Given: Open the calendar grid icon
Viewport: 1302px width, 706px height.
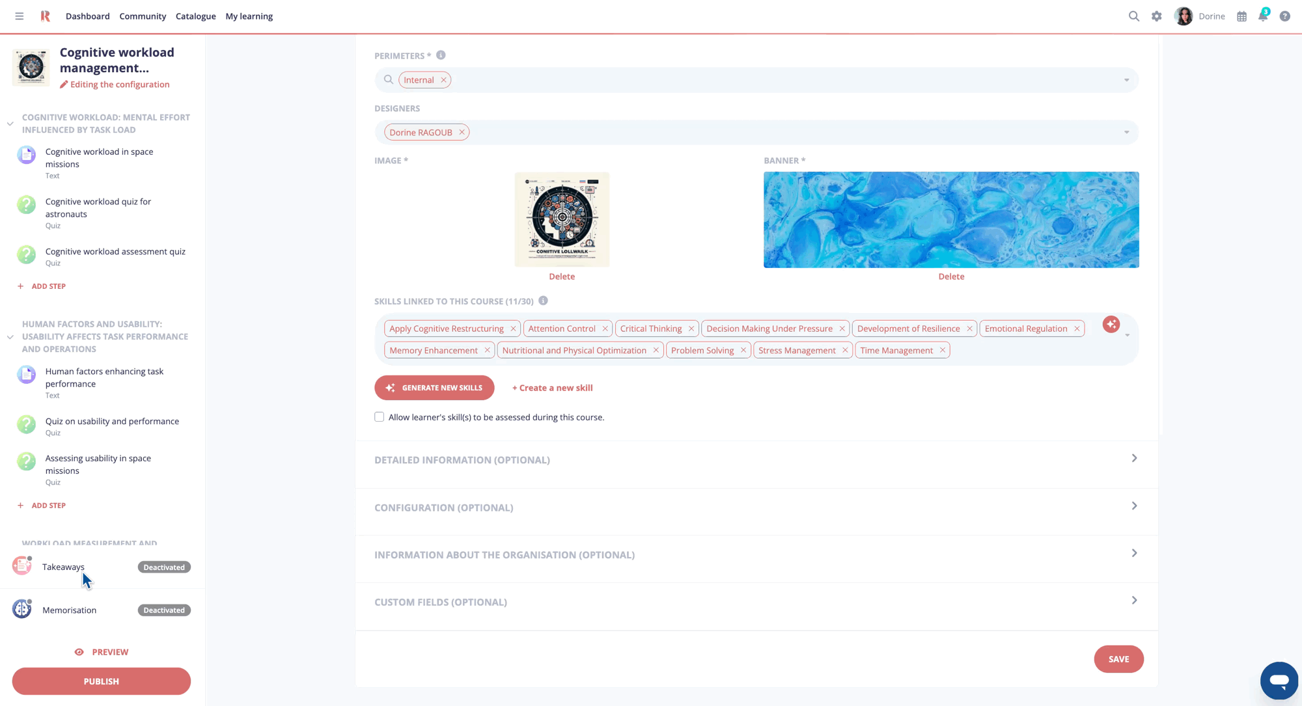Looking at the screenshot, I should 1241,16.
